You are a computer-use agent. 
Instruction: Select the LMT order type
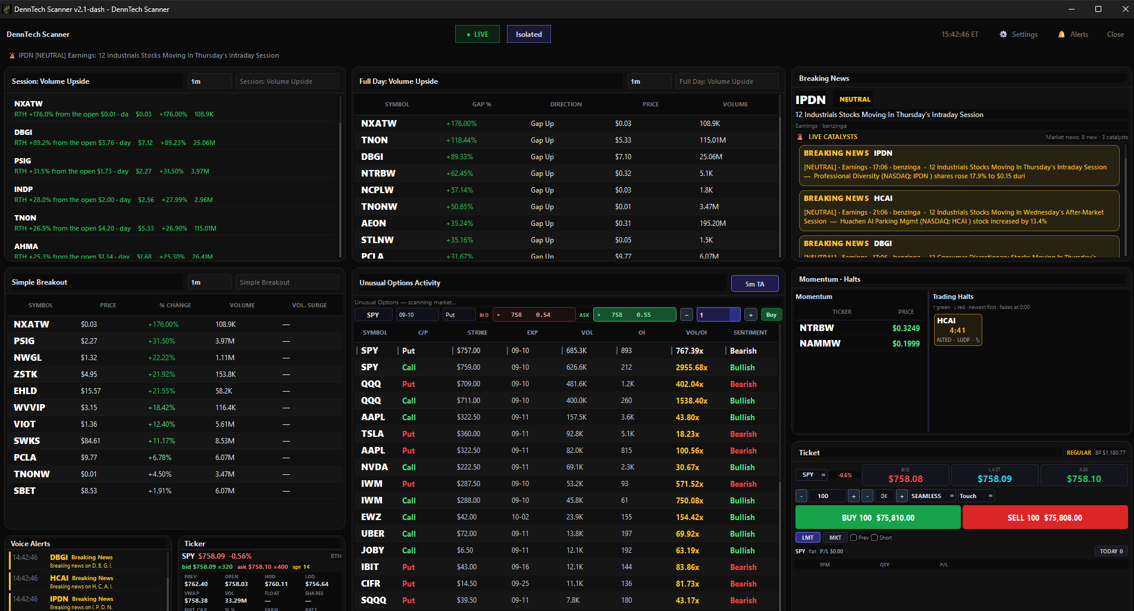pyautogui.click(x=807, y=537)
